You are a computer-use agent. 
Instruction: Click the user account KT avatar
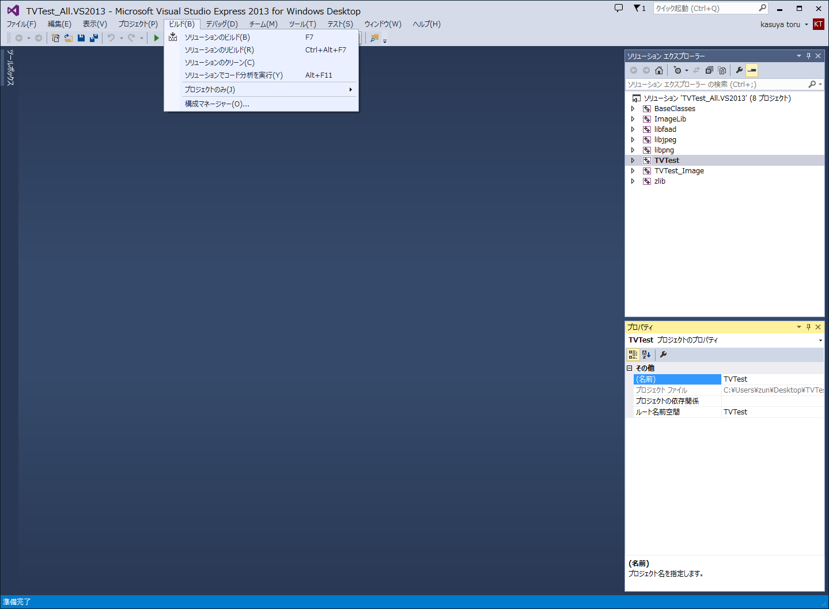tap(818, 24)
